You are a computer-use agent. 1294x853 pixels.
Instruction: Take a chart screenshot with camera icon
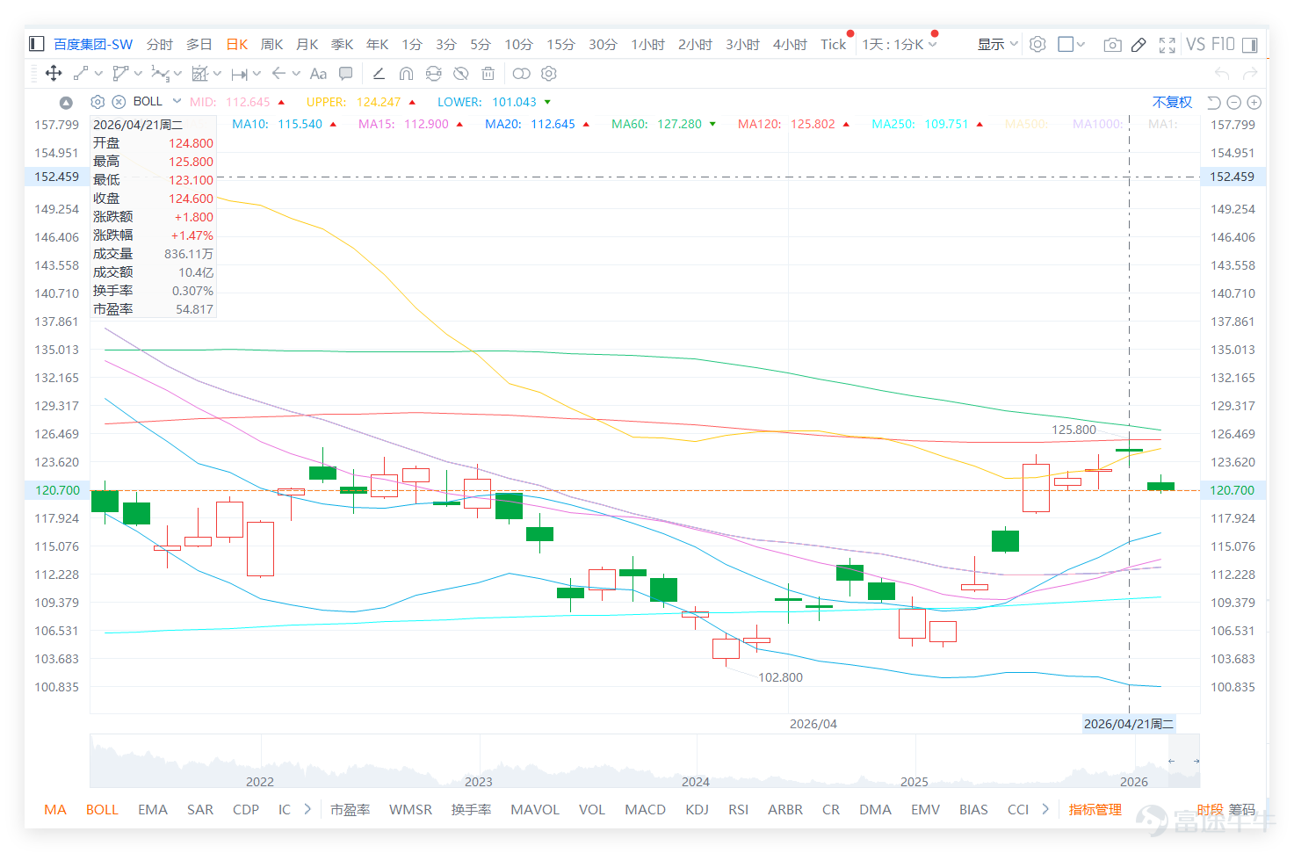pos(1112,45)
